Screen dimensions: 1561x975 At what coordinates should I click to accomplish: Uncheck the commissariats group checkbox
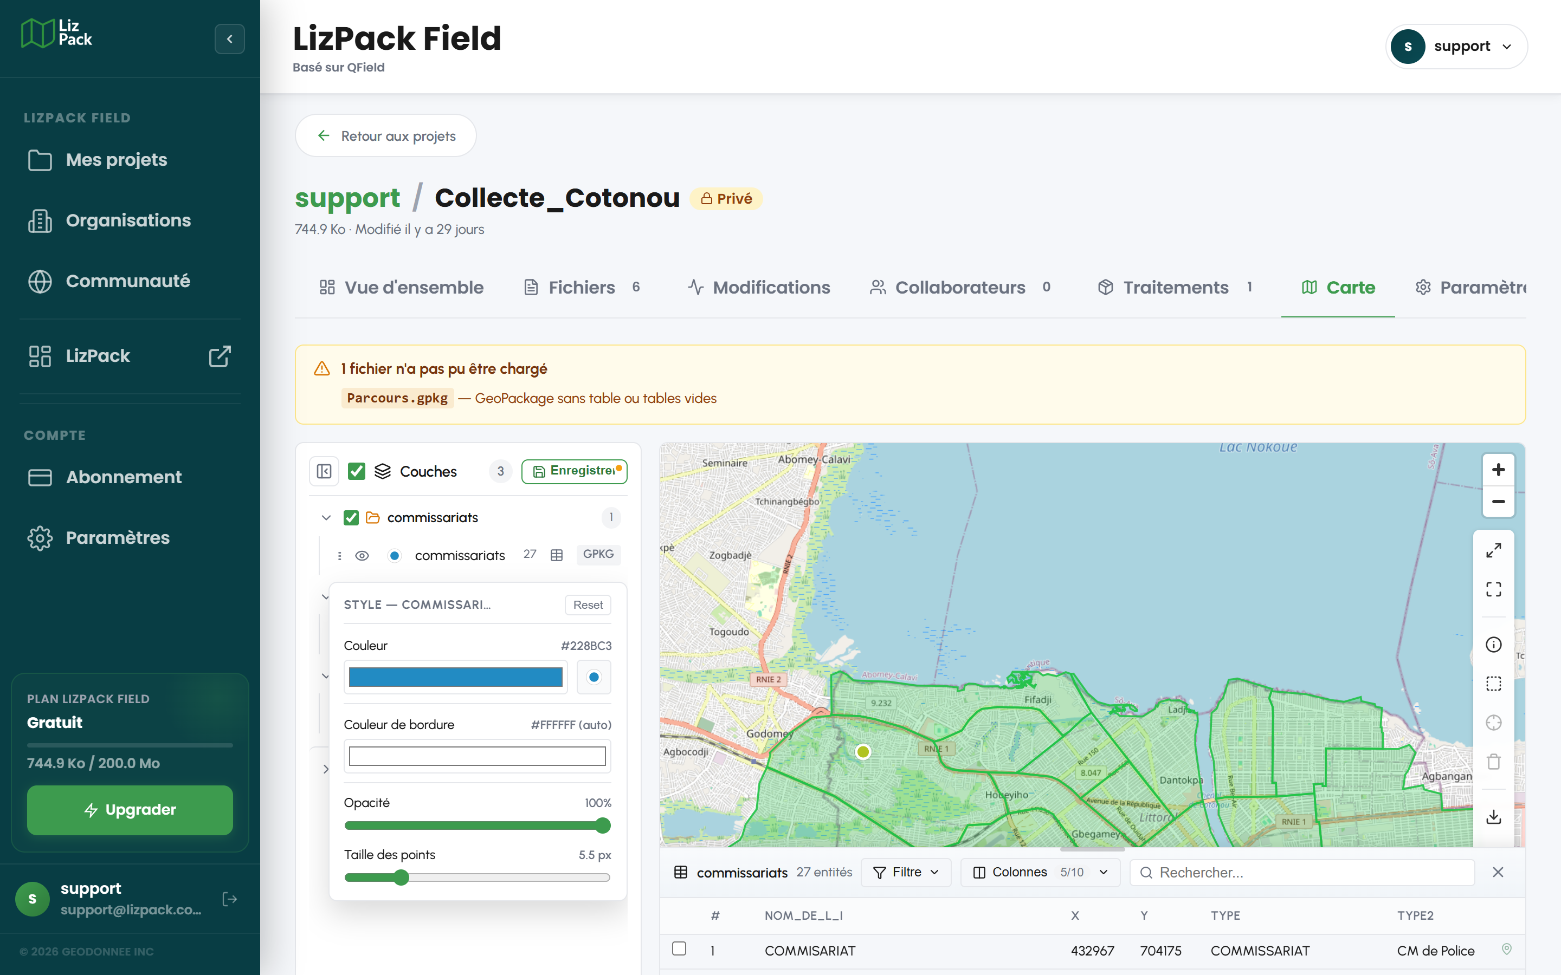coord(351,518)
